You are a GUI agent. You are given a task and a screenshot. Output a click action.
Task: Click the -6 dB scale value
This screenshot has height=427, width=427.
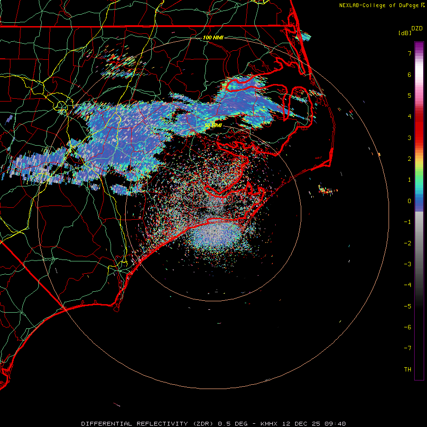[x=408, y=327]
